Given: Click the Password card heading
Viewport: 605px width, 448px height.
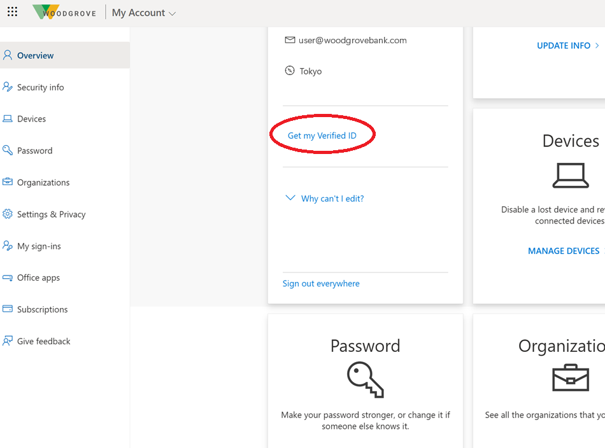Looking at the screenshot, I should pos(365,346).
